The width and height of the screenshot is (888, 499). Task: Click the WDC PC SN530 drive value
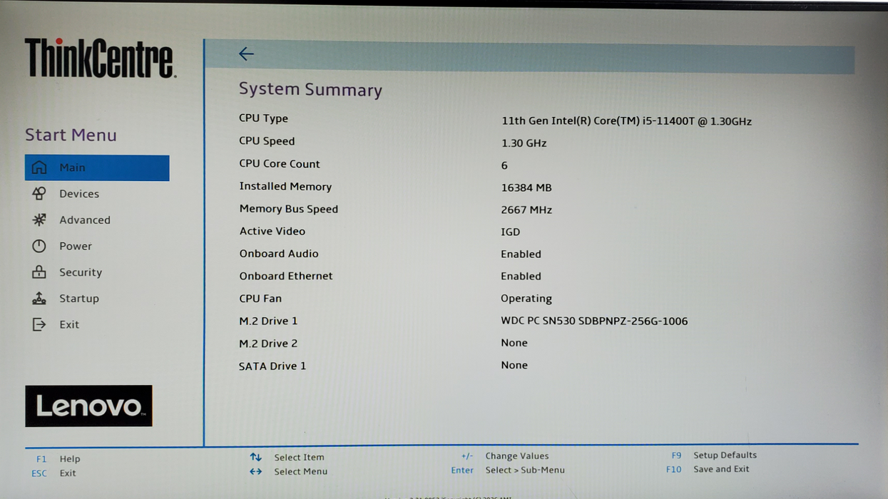coord(594,321)
